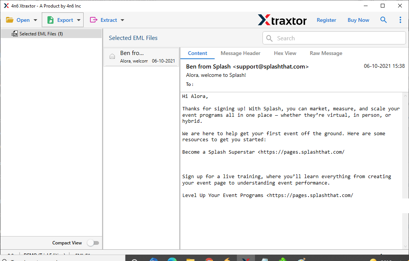Expand the Open dropdown arrow
The image size is (409, 261).
pyautogui.click(x=35, y=20)
